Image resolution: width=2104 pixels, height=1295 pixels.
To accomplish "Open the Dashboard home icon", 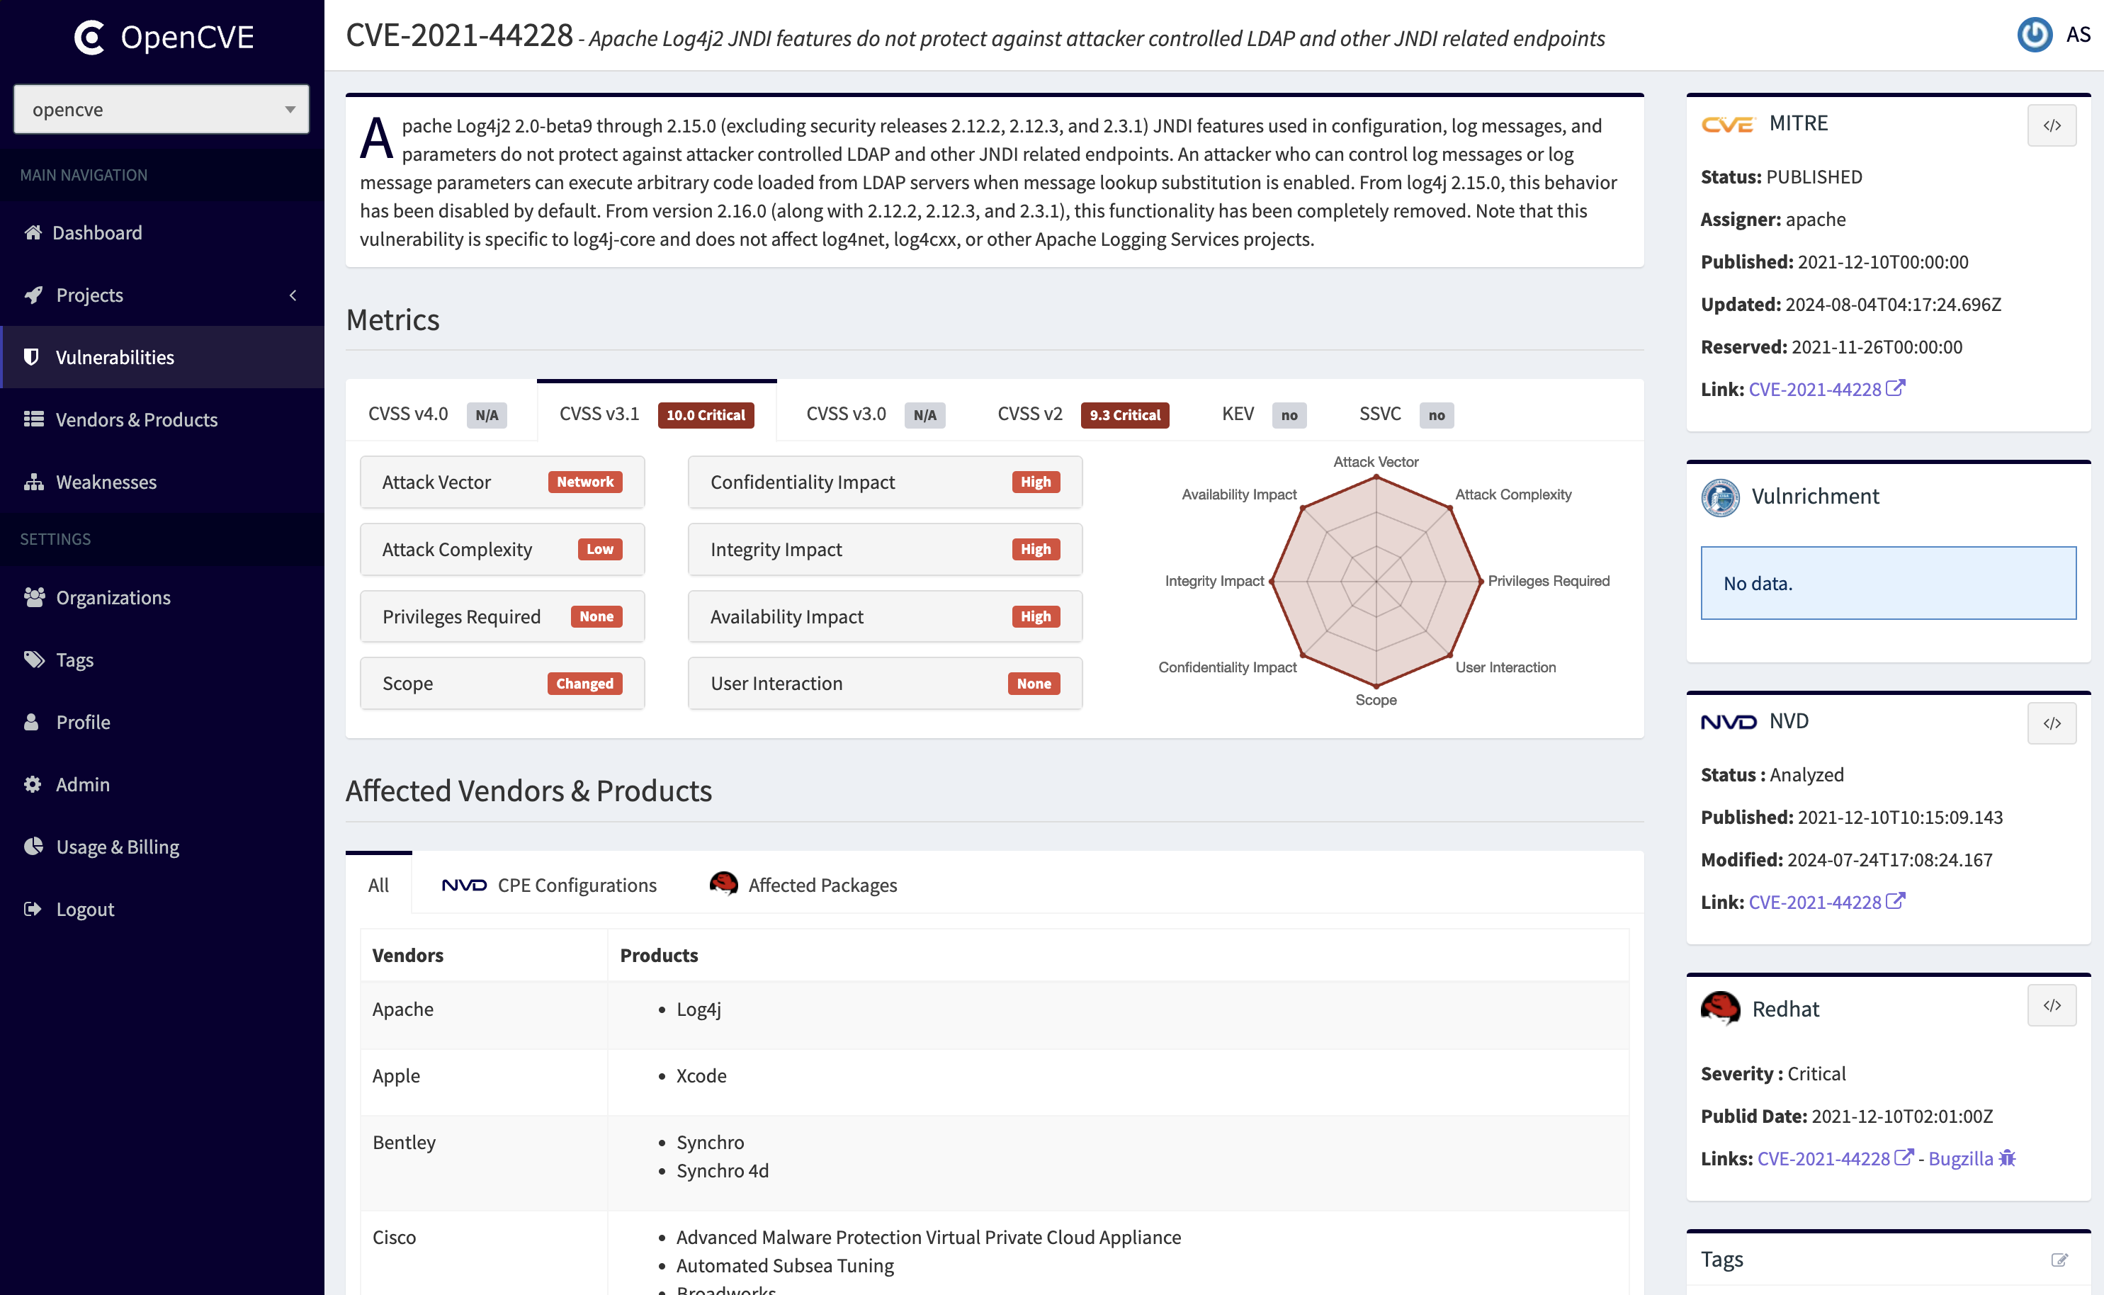I will pyautogui.click(x=33, y=232).
